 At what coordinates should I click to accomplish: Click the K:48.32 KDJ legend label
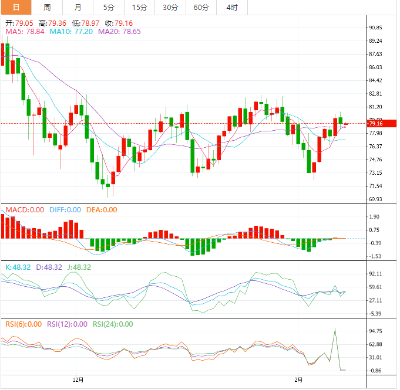point(19,267)
